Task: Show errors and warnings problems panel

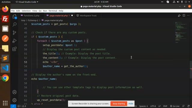Action: pos(22,106)
